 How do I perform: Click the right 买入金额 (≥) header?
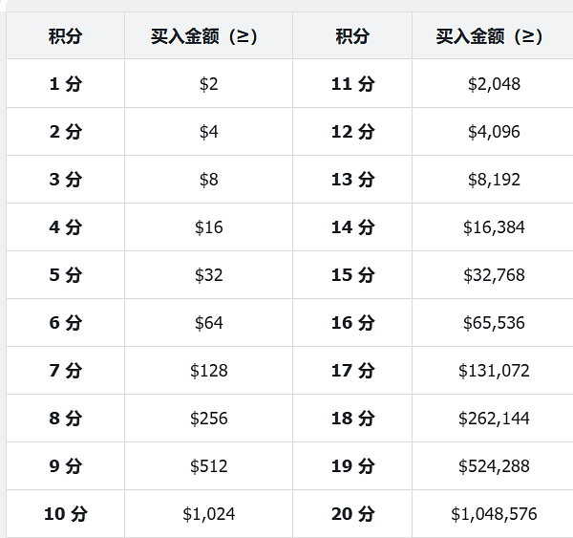tap(494, 36)
